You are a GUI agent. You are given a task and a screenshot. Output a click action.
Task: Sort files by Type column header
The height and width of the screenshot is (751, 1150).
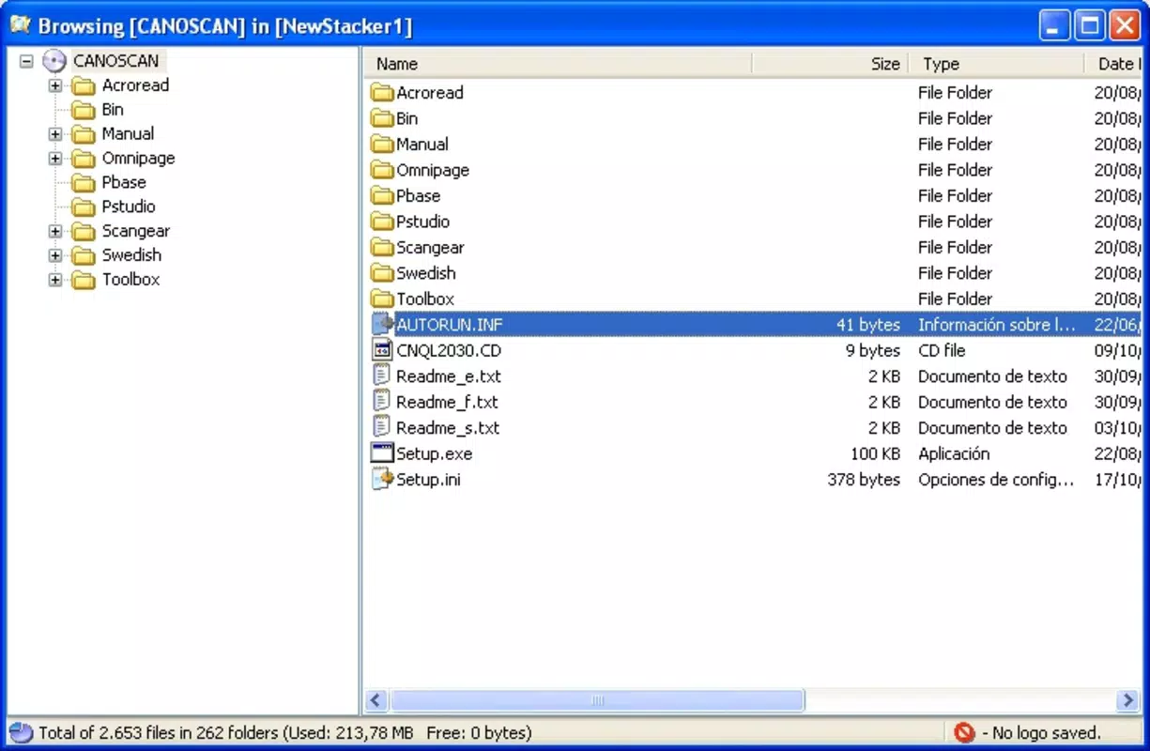coord(997,64)
